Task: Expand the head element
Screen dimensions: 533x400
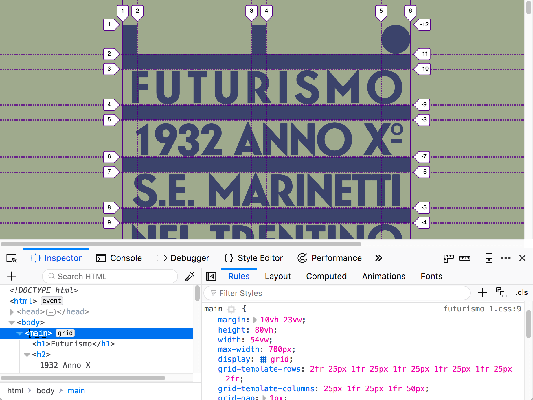Action: [12, 312]
